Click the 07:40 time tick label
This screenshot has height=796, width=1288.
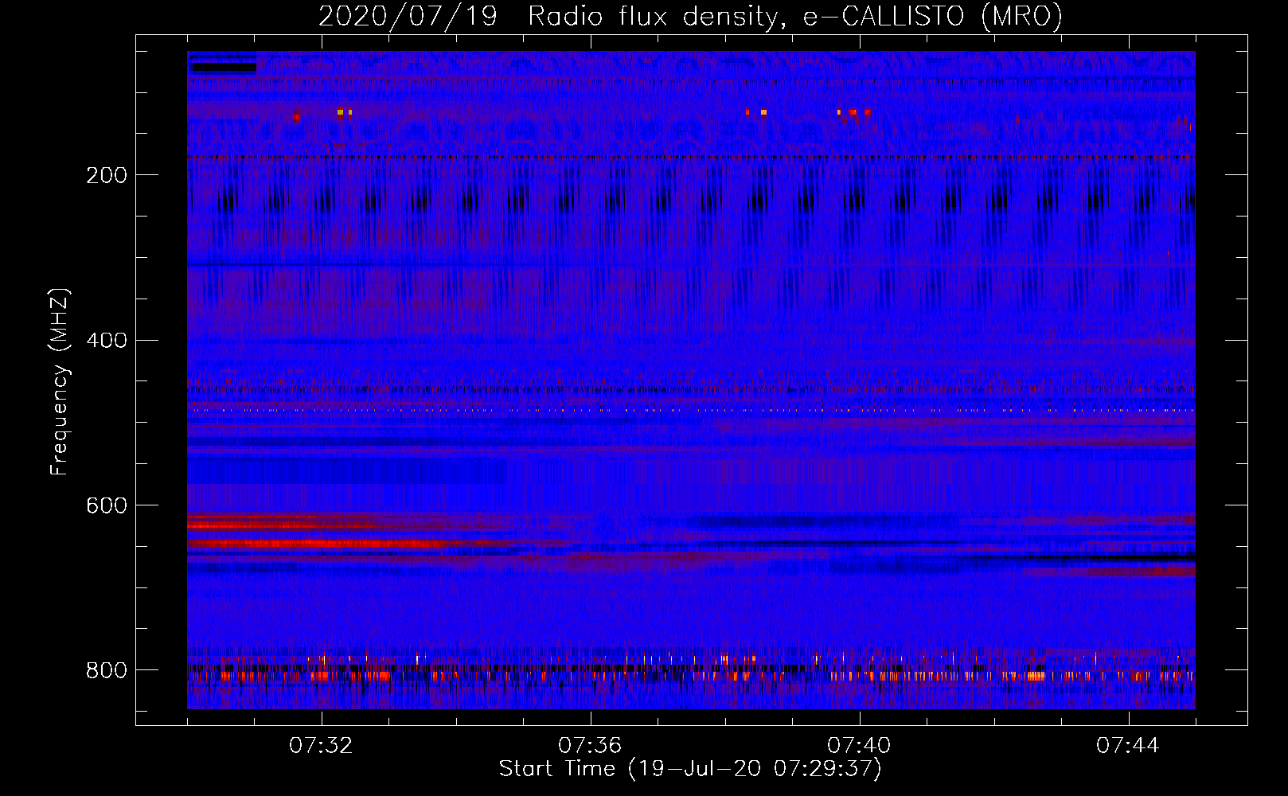(x=860, y=746)
